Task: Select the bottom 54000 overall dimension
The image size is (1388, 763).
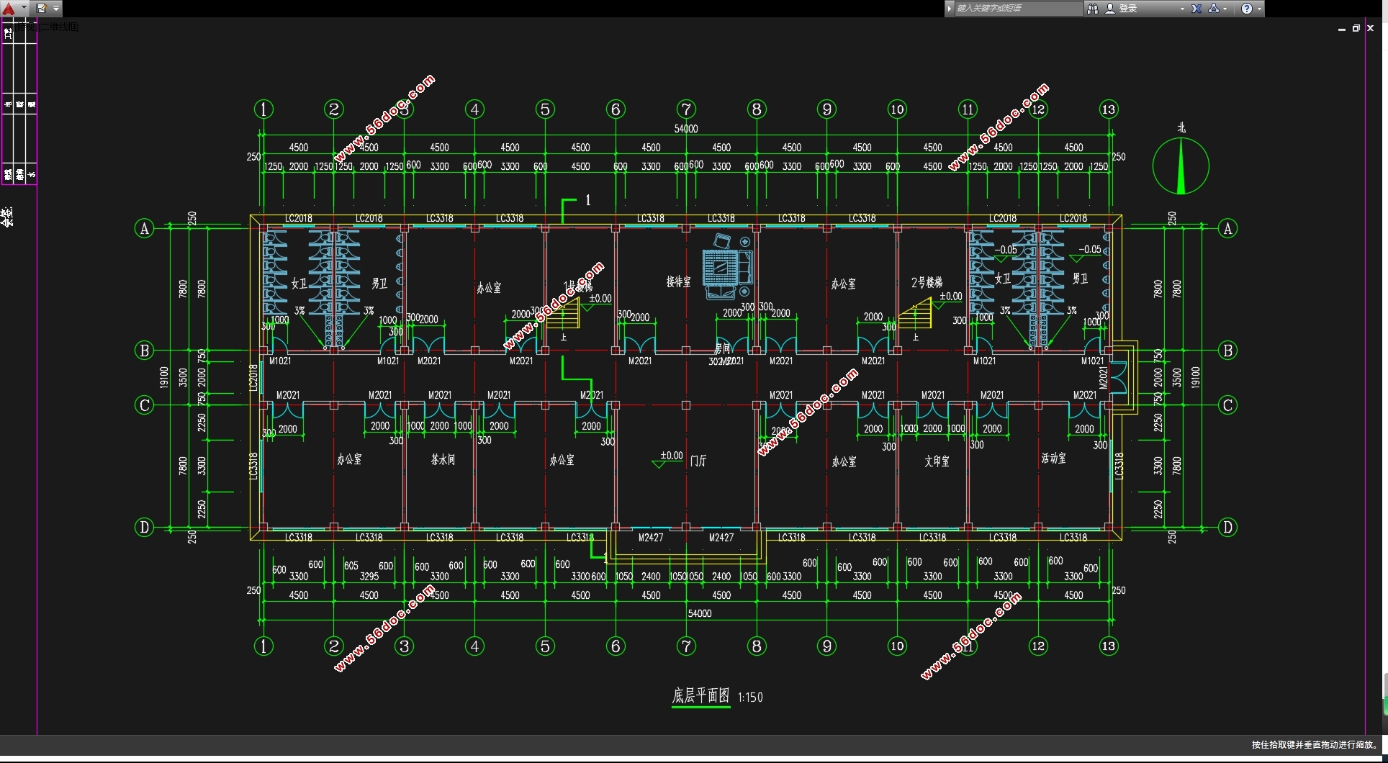Action: pyautogui.click(x=700, y=614)
